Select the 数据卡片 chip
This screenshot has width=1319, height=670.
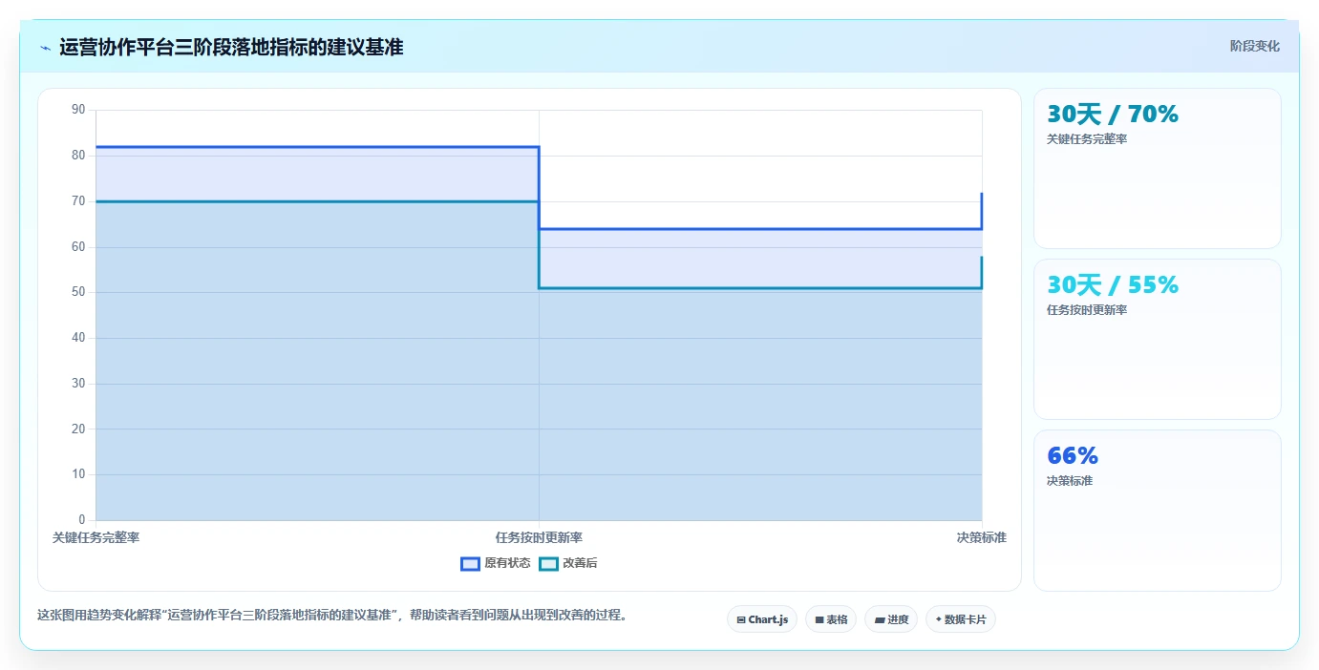coord(961,619)
